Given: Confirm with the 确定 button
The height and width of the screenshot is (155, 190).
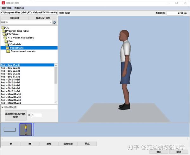Looking at the screenshot, I should pos(159,152).
